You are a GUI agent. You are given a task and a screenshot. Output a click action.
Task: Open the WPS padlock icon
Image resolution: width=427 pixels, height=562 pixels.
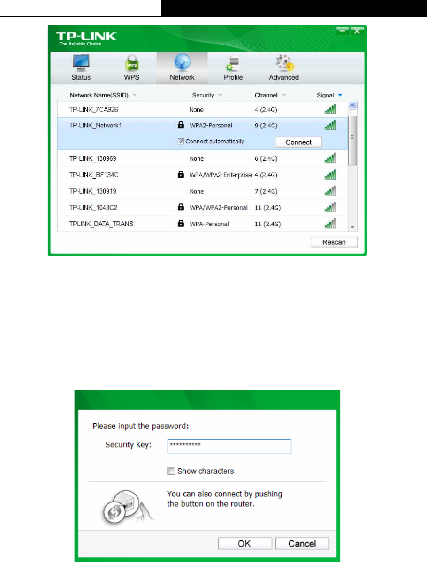[132, 63]
